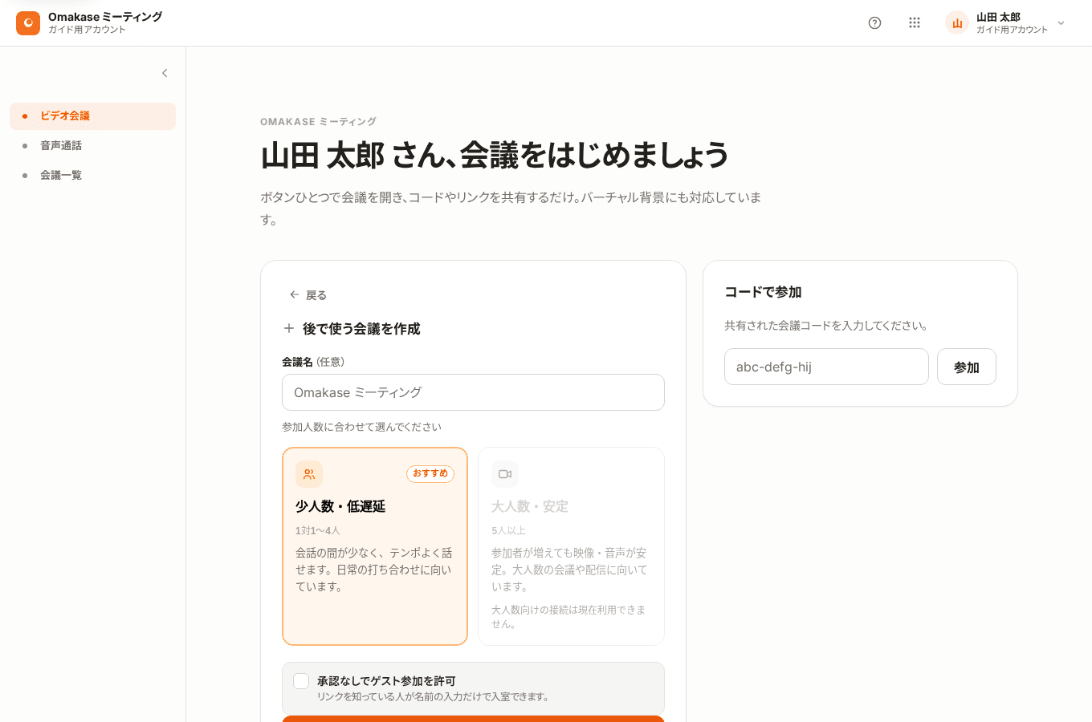Click the people icon on 少人数 card
Screen dimensions: 1092x722
pyautogui.click(x=309, y=474)
